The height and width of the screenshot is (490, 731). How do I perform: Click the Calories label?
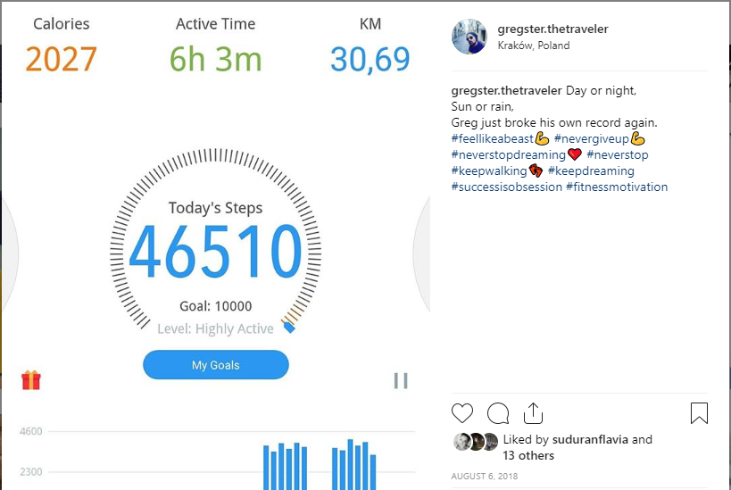click(61, 24)
